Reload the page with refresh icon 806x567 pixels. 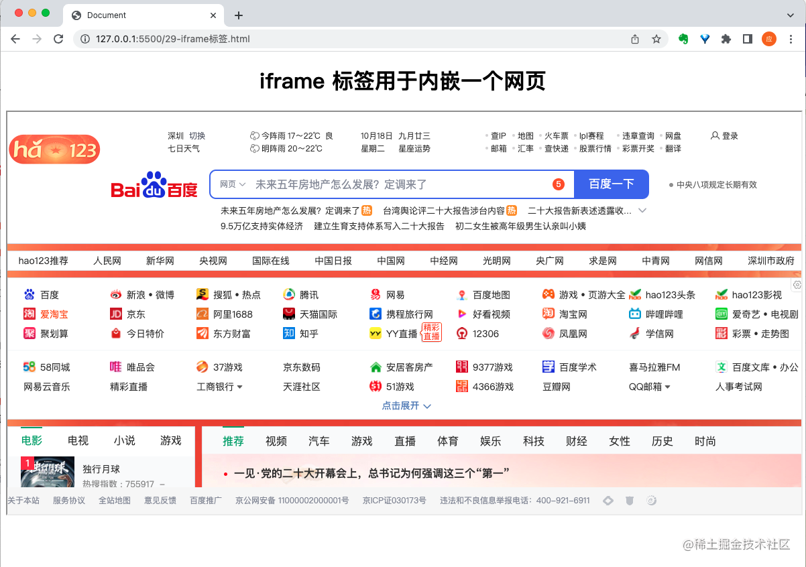tap(58, 39)
